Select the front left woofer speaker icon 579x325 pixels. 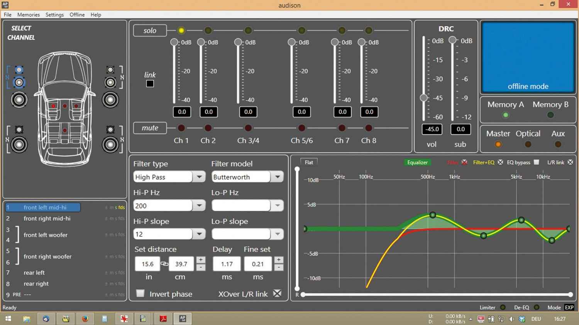point(19,100)
